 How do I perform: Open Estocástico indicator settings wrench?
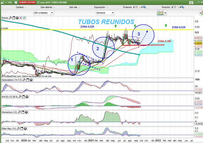point(24,80)
